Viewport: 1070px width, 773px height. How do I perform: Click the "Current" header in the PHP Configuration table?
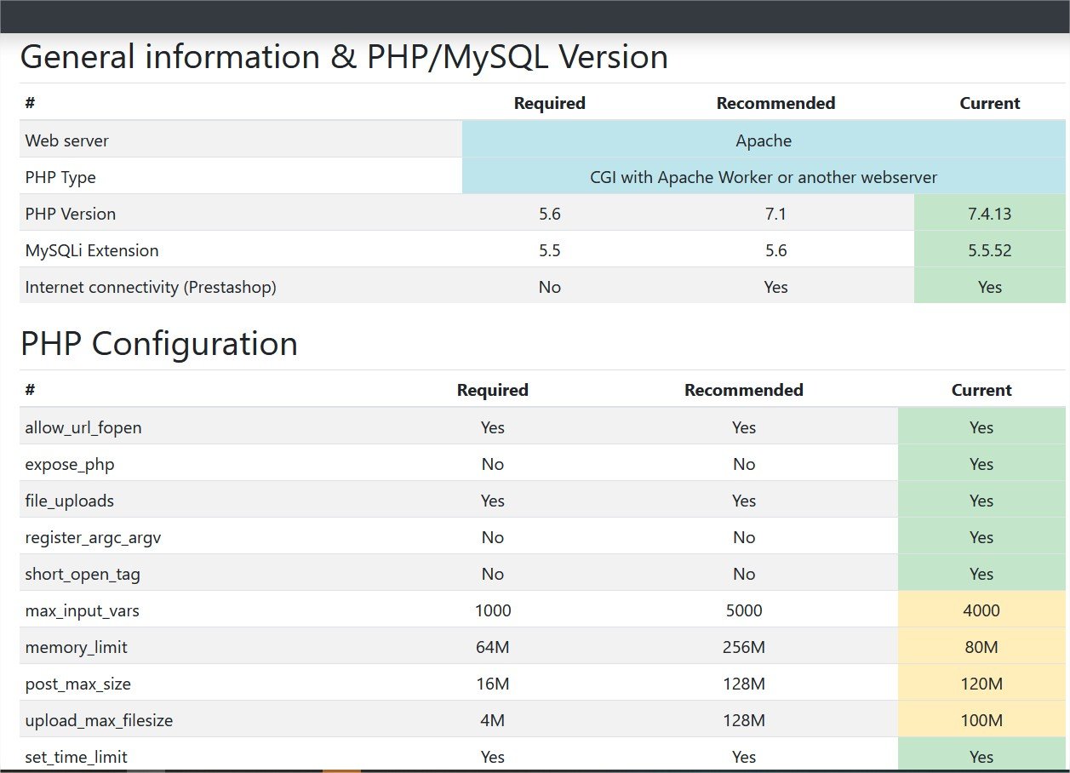pos(981,390)
